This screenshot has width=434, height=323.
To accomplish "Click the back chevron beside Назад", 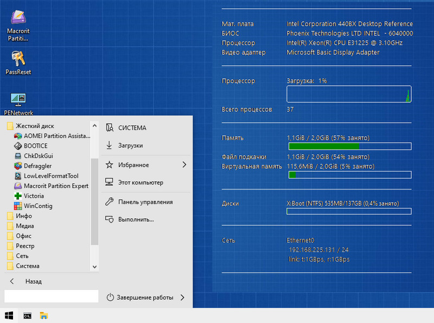I will click(x=11, y=281).
